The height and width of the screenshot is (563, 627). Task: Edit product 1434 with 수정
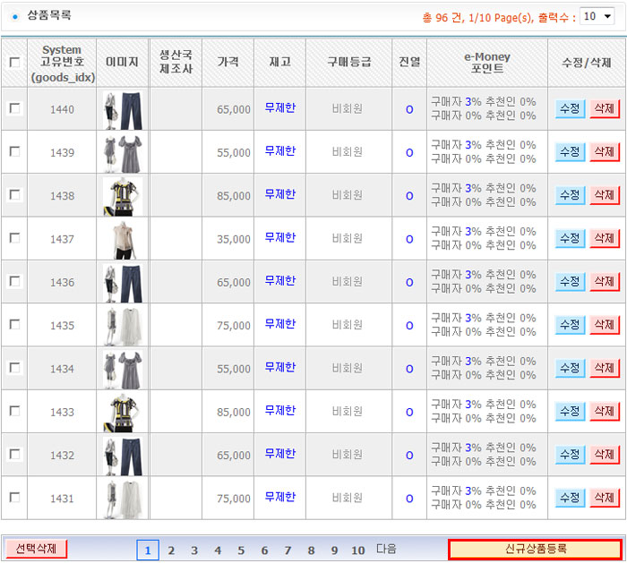[x=570, y=368]
